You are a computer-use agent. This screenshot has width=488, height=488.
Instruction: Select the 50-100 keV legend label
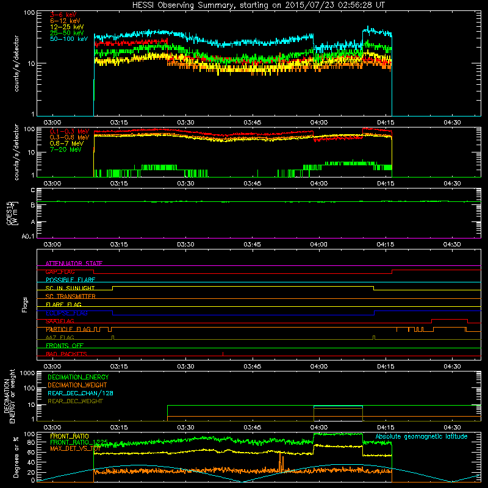pyautogui.click(x=69, y=39)
